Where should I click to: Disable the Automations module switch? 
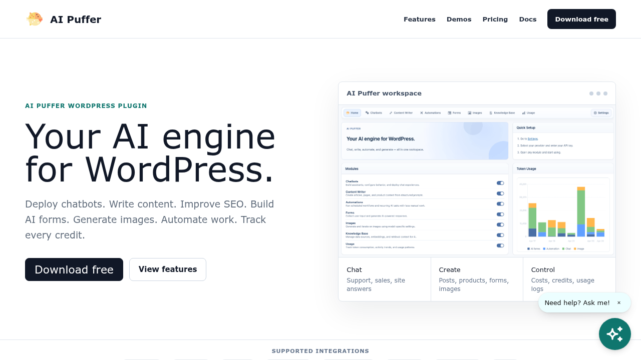pyautogui.click(x=500, y=204)
